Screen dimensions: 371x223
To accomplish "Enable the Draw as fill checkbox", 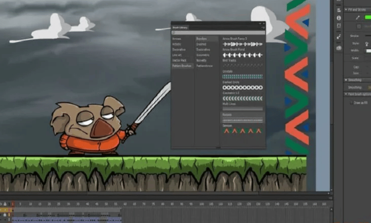I will click(351, 103).
